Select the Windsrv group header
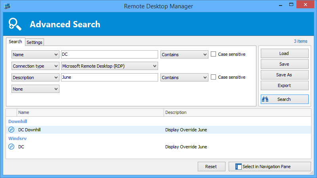Viewport: 317px width, 178px height. point(17,138)
